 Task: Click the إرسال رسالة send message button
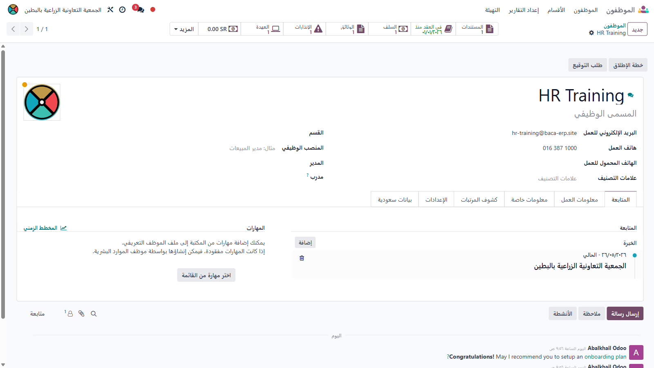pyautogui.click(x=625, y=314)
